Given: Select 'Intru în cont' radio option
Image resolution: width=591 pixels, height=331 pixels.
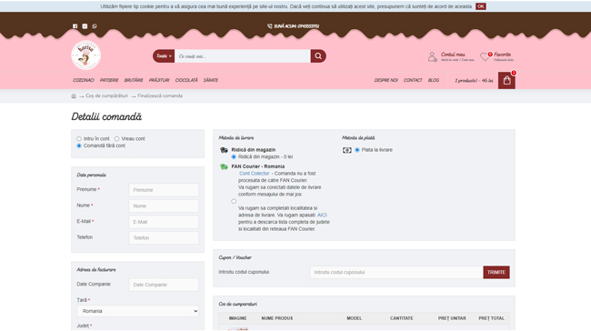Looking at the screenshot, I should point(79,139).
